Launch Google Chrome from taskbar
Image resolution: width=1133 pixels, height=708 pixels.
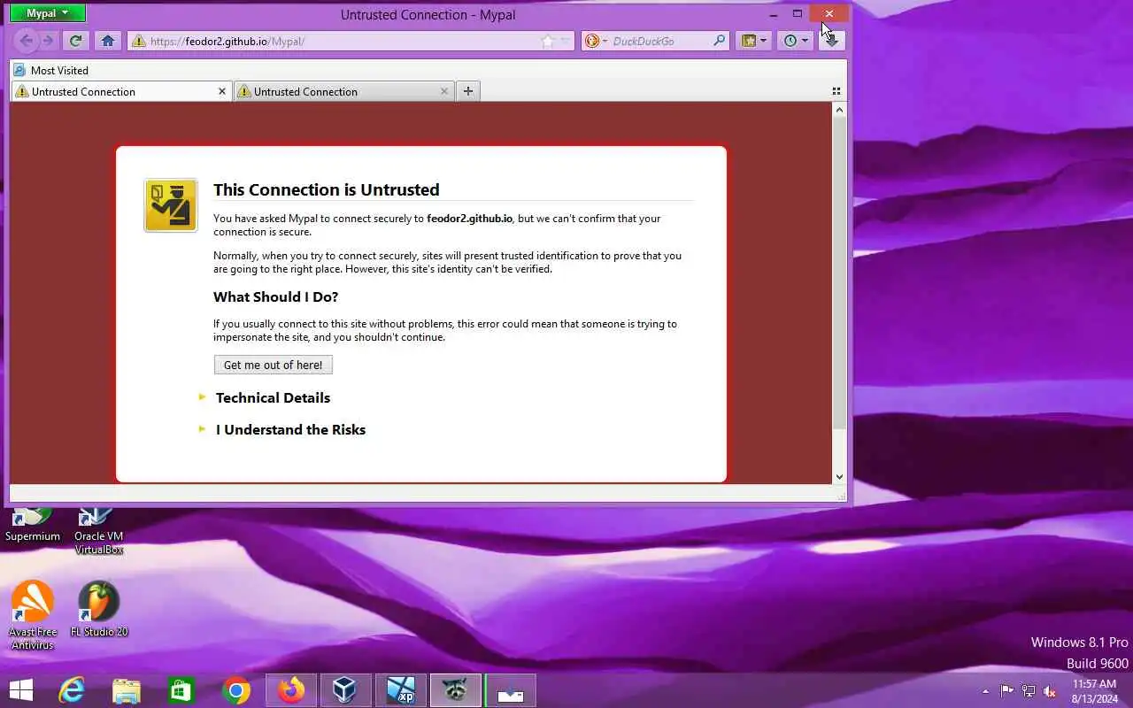coord(236,690)
